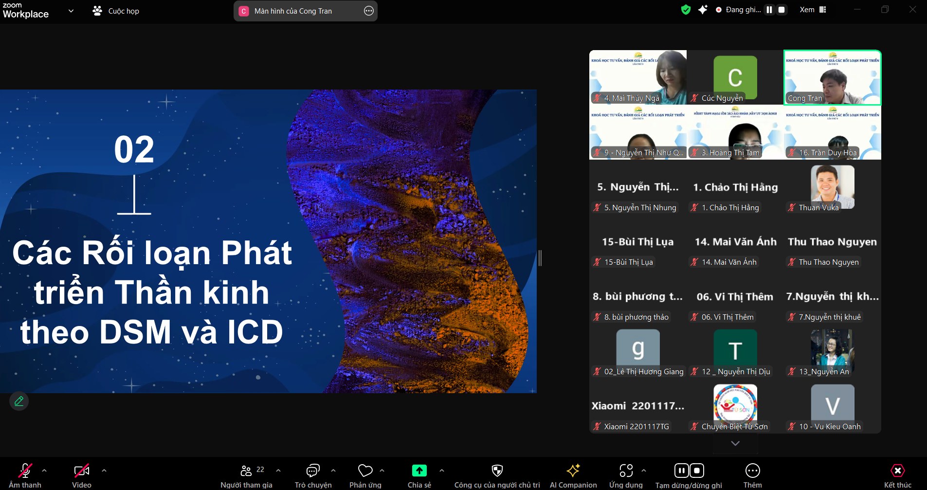Open Công cụ của người chủ trì shield
This screenshot has height=490, width=927.
click(497, 471)
